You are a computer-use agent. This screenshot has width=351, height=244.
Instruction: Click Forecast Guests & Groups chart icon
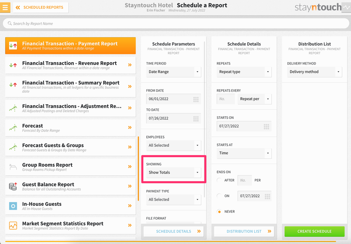click(13, 147)
